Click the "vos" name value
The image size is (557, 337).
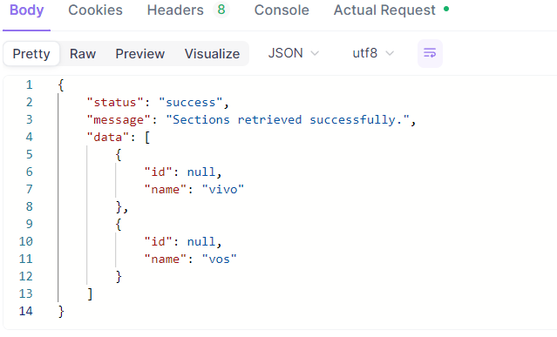(219, 259)
